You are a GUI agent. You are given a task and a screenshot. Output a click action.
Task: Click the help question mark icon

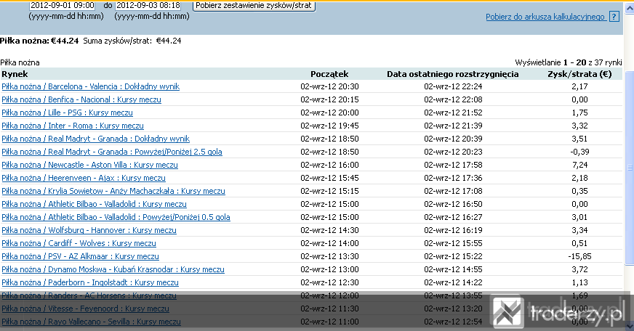click(x=614, y=17)
